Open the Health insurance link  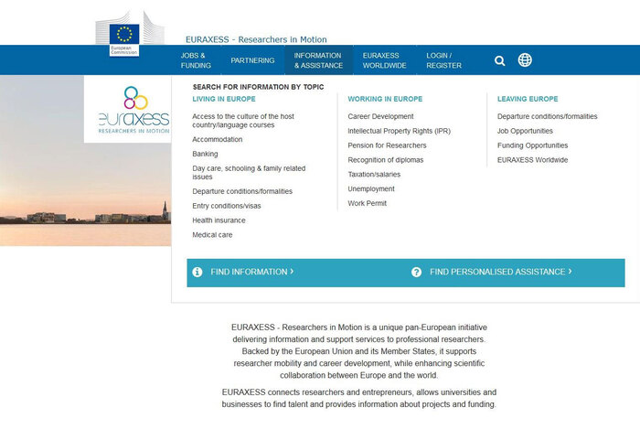219,220
